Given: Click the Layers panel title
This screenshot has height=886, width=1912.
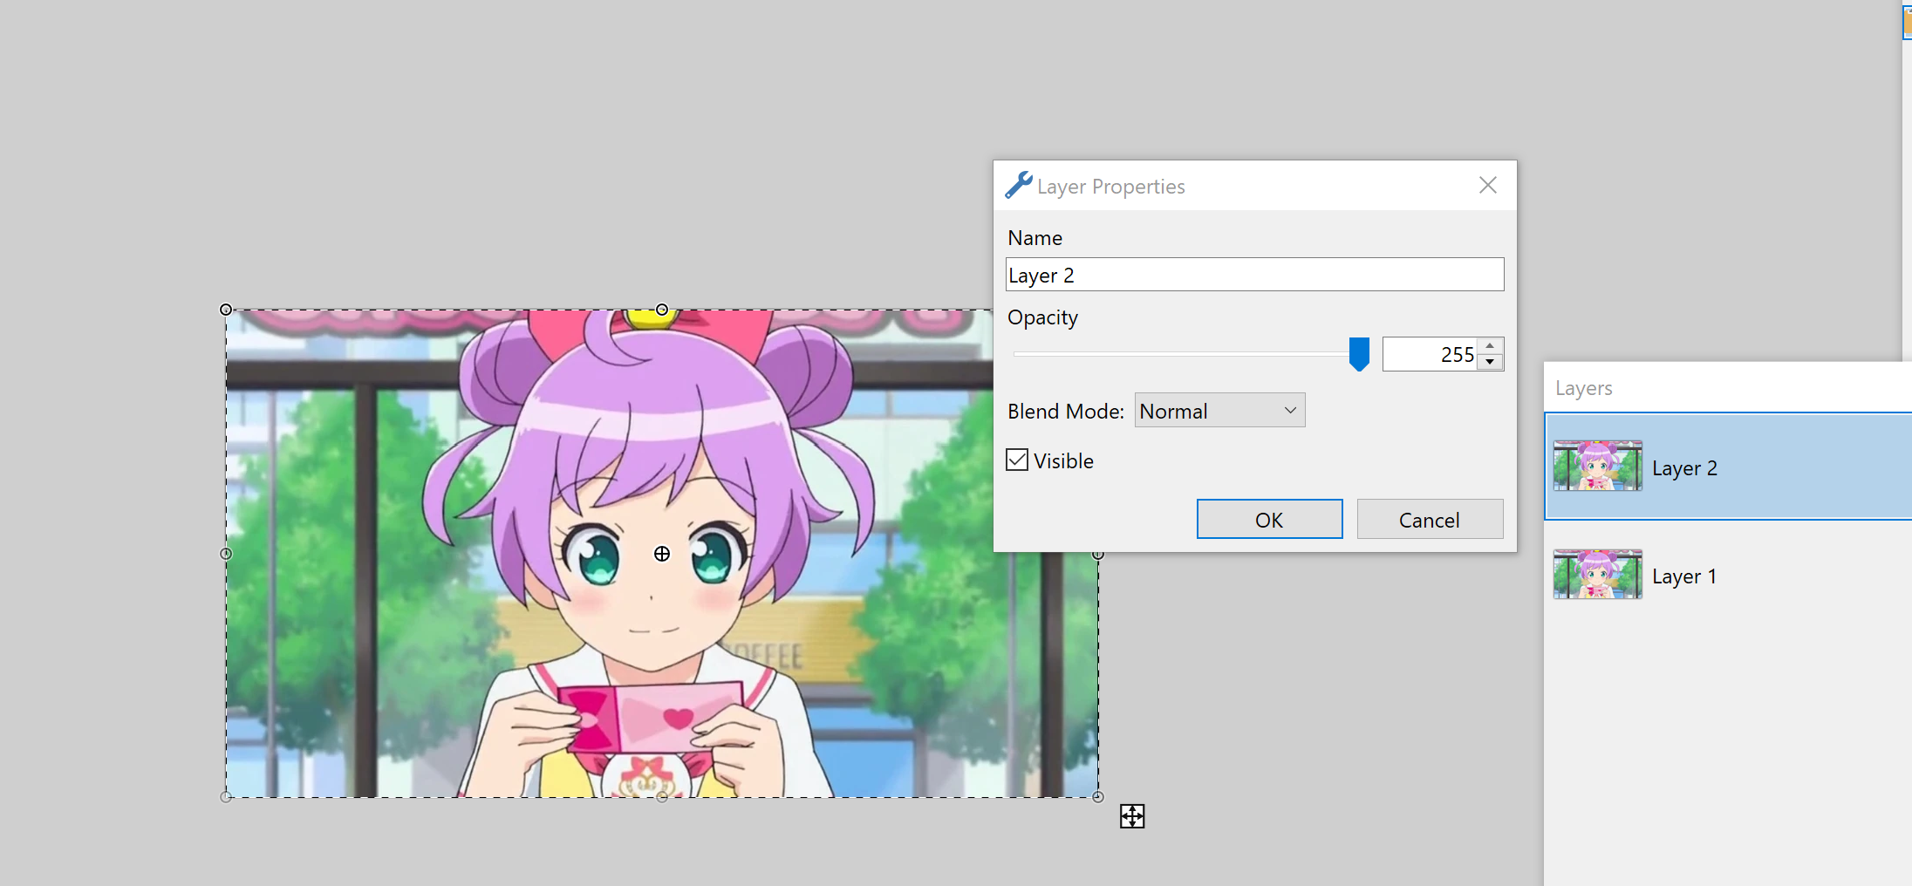Looking at the screenshot, I should point(1584,387).
